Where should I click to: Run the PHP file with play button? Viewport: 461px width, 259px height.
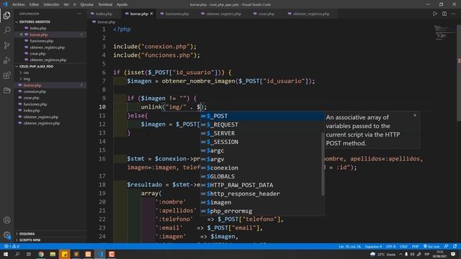pos(435,14)
